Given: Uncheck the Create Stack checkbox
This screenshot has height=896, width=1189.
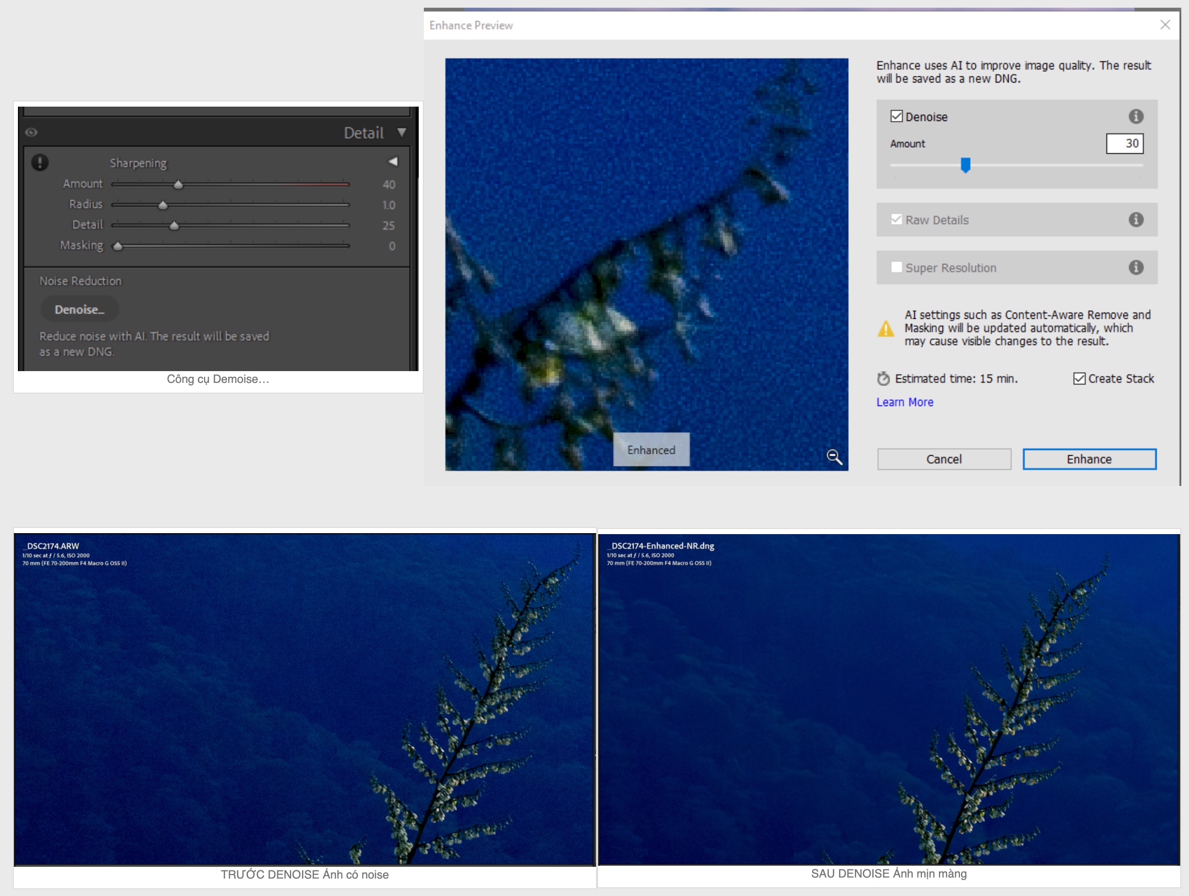Looking at the screenshot, I should click(1079, 378).
